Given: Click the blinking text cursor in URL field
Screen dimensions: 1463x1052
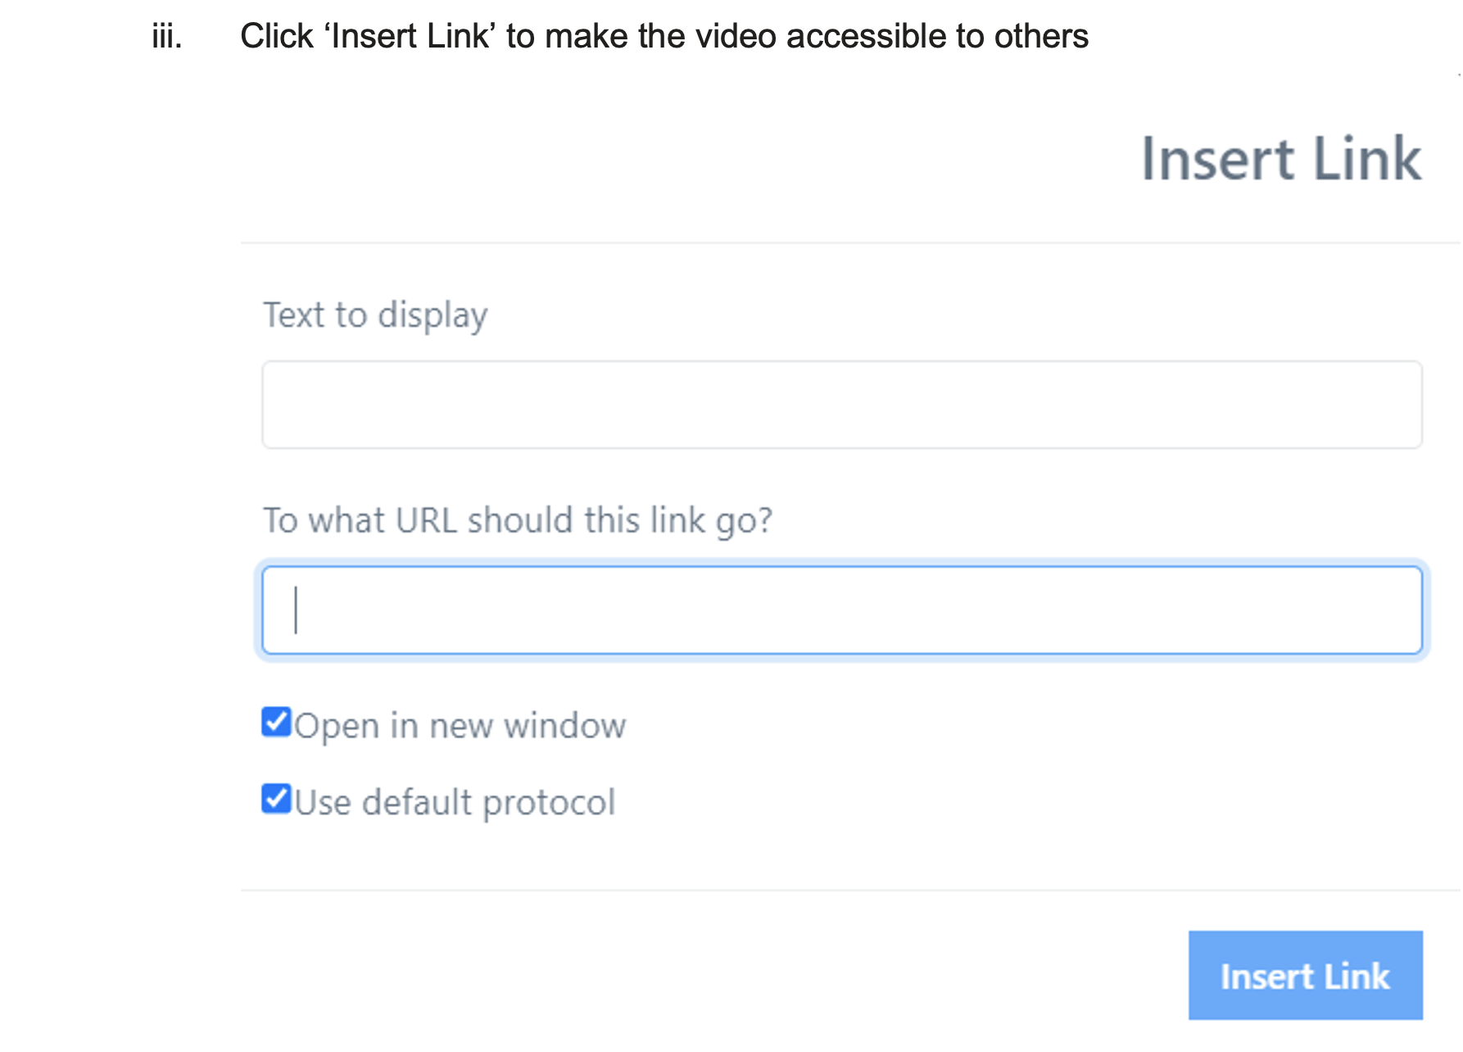Looking at the screenshot, I should pyautogui.click(x=296, y=610).
